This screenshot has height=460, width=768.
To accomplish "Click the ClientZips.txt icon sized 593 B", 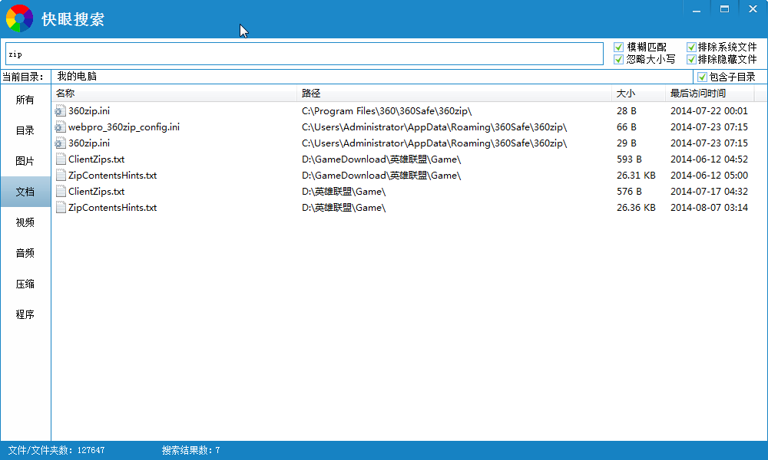I will pyautogui.click(x=61, y=159).
